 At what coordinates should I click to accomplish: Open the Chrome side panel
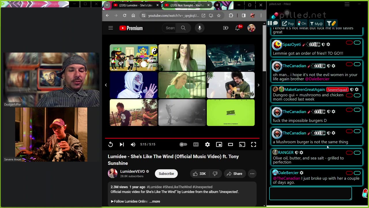tap(244, 16)
